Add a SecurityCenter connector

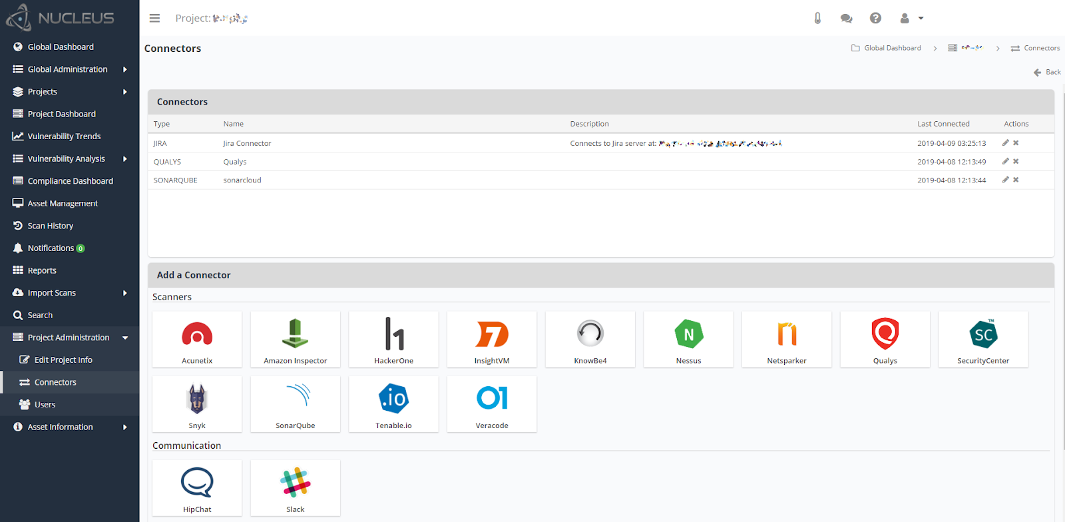[x=983, y=340]
